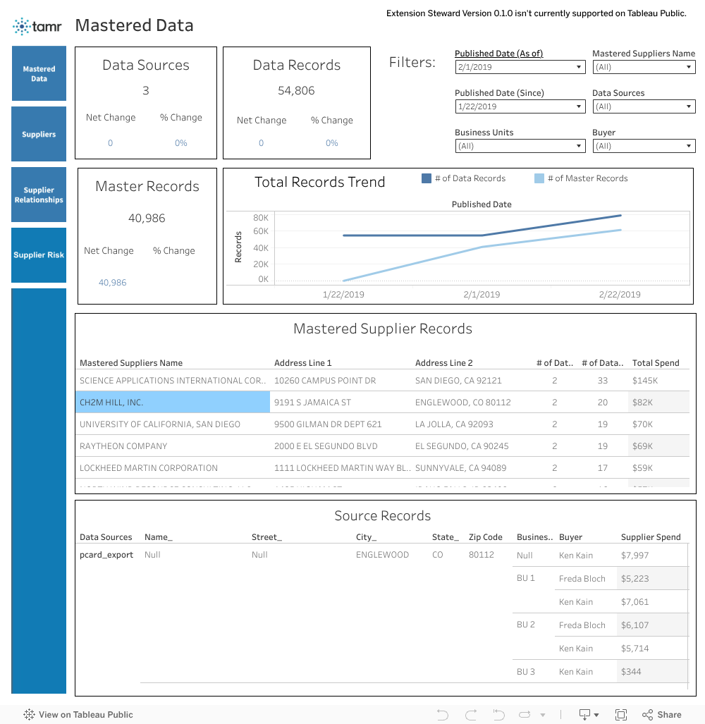Screen dimensions: 705x724
Task: Open the Download menu icon
Action: pyautogui.click(x=589, y=715)
